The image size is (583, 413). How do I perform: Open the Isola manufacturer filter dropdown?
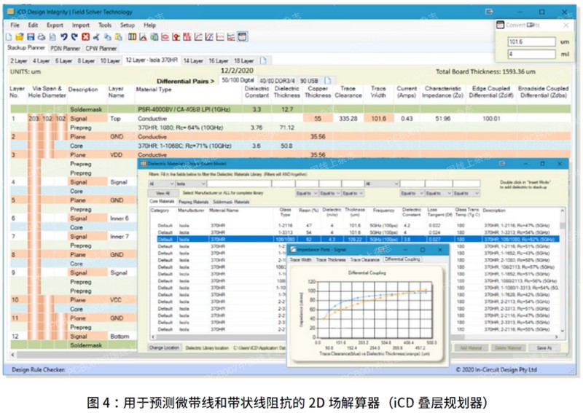point(191,184)
